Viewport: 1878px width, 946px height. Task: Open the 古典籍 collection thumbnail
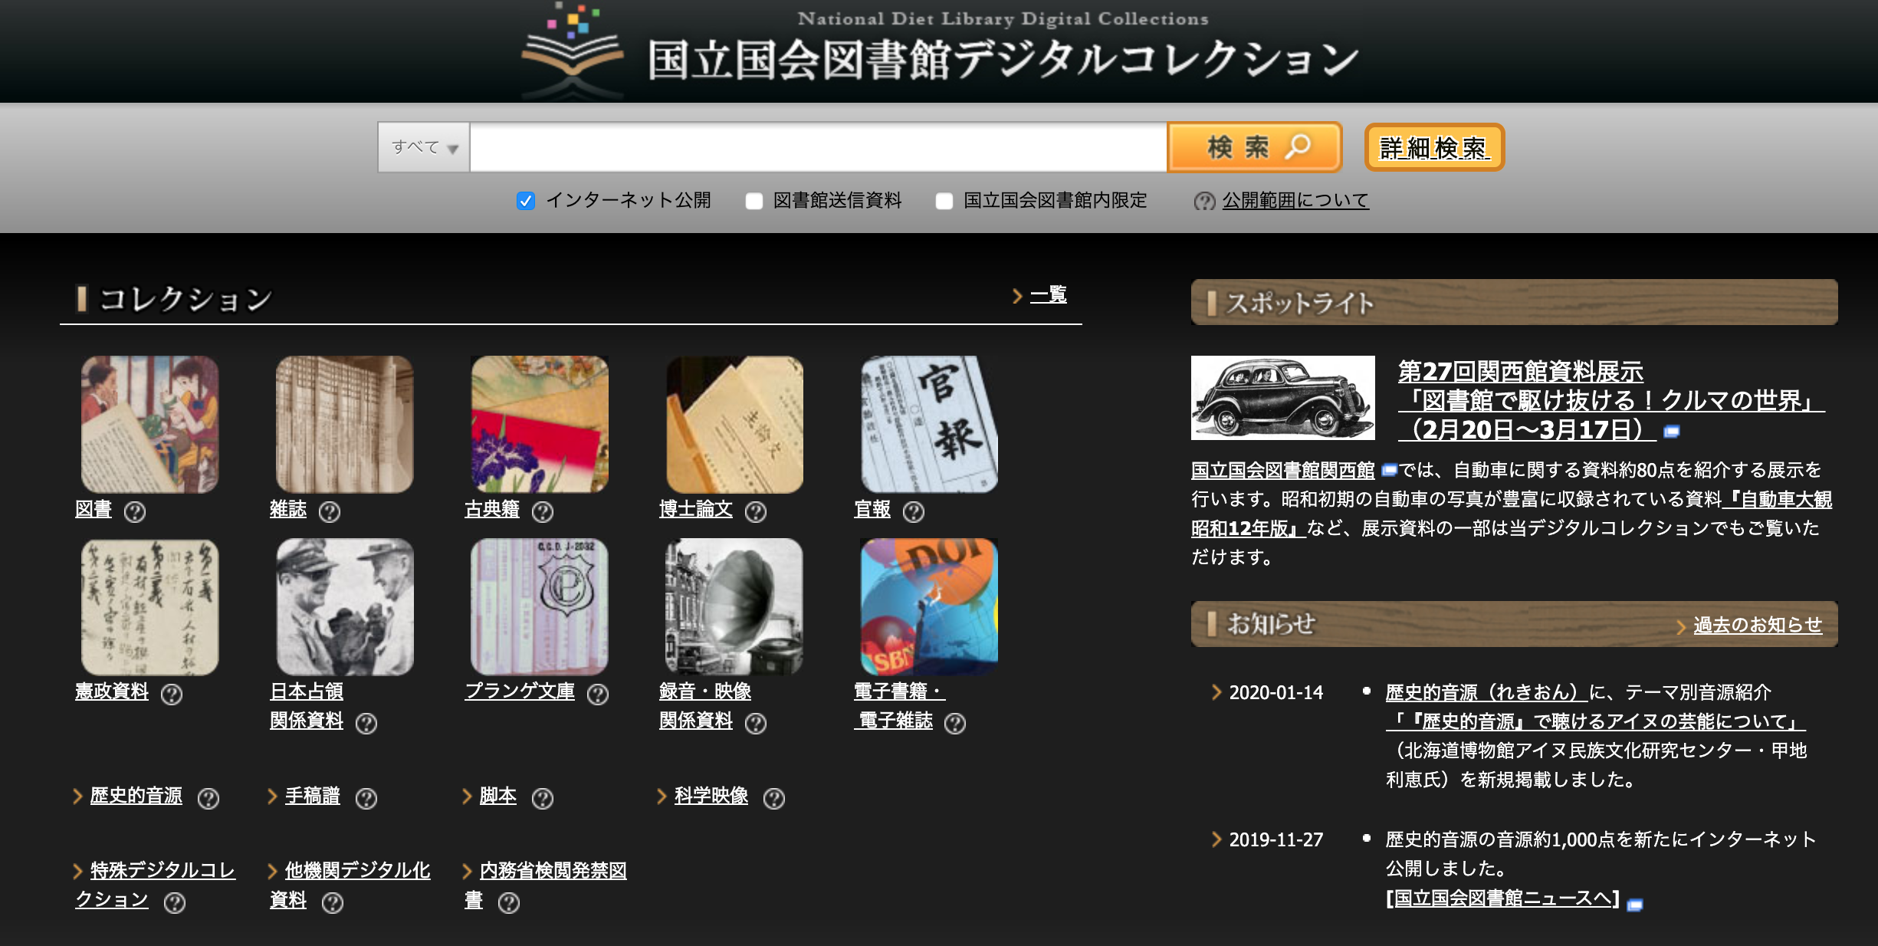point(540,424)
